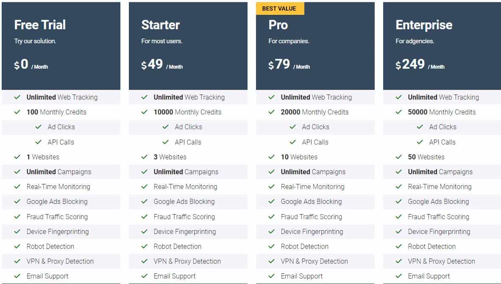Image resolution: width=501 pixels, height=284 pixels.
Task: Click the checkmark next to Ad Clicks under Pro
Action: pyautogui.click(x=292, y=127)
